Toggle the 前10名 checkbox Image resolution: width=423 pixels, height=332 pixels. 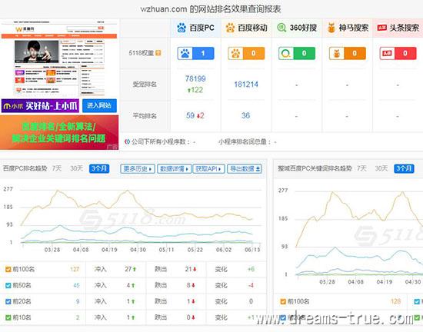pos(8,317)
